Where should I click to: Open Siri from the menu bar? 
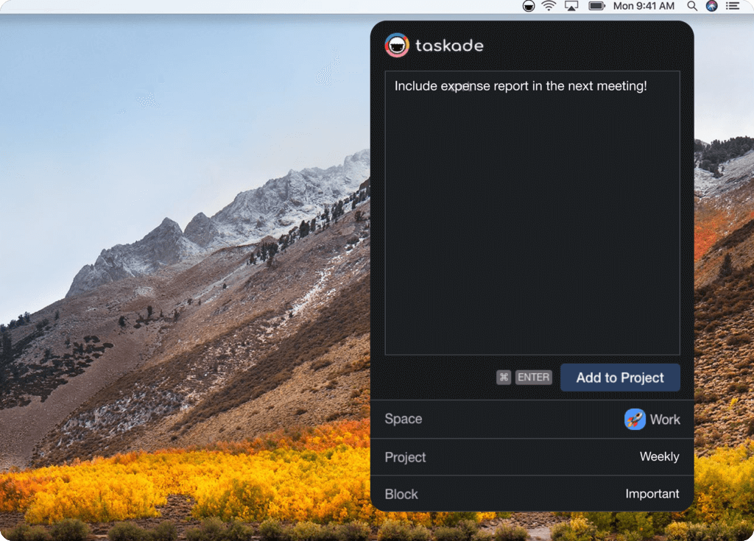[x=711, y=6]
